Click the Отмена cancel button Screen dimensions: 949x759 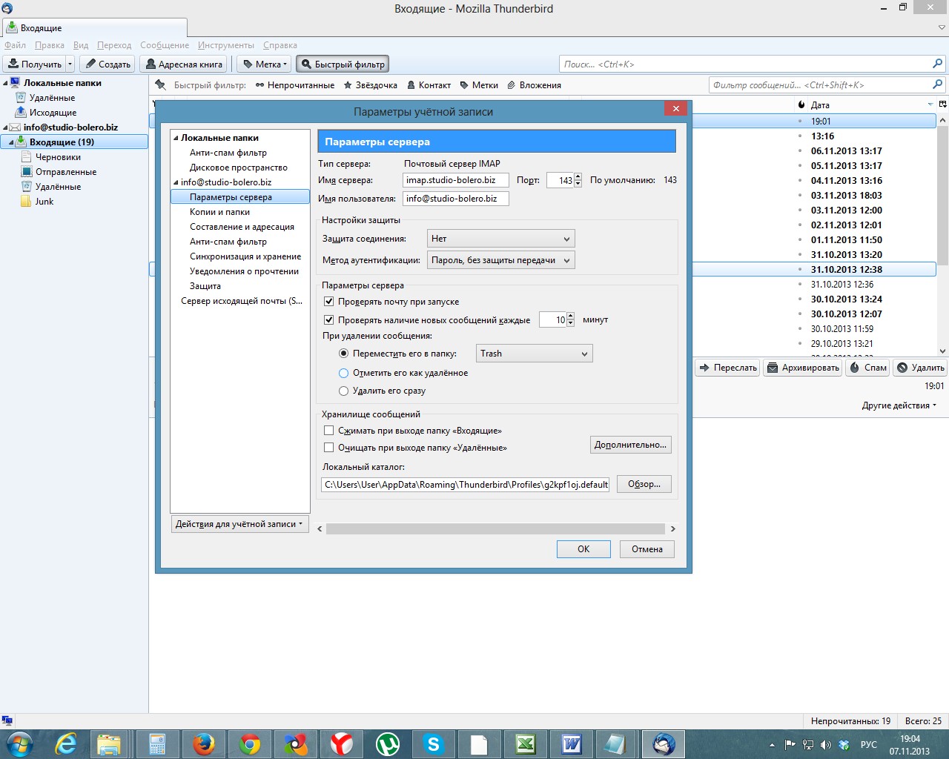point(647,549)
